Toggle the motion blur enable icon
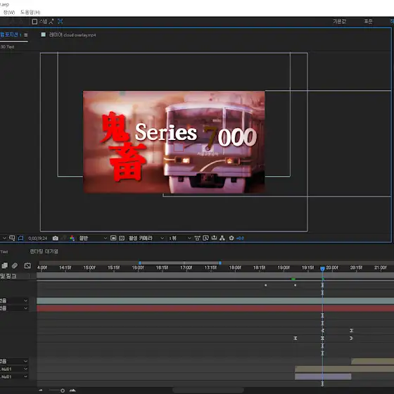 [x=15, y=265]
